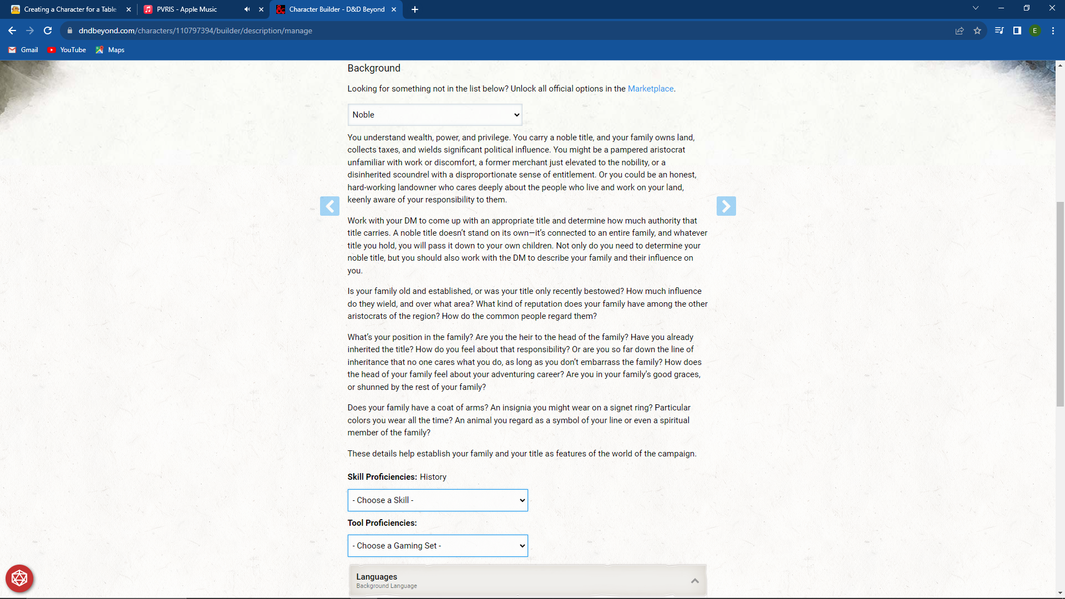Mute the PVRIS Apple Music tab audio
Image resolution: width=1065 pixels, height=599 pixels.
(246, 9)
